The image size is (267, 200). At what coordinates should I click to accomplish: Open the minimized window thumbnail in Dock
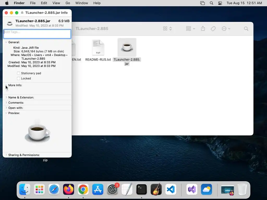tap(227, 190)
